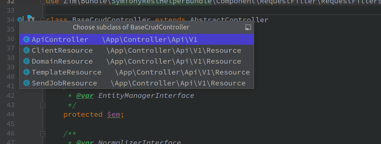Click the @var tag on line 42
This screenshot has height=144, width=381.
[x=85, y=96]
